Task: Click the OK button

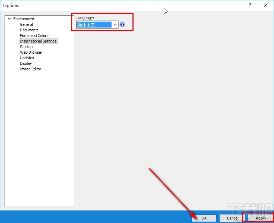Action: [x=204, y=218]
